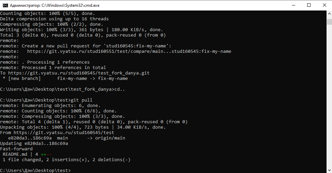The height and width of the screenshot is (173, 332).
Task: Click the scrollbar down arrow
Action: 329,170
